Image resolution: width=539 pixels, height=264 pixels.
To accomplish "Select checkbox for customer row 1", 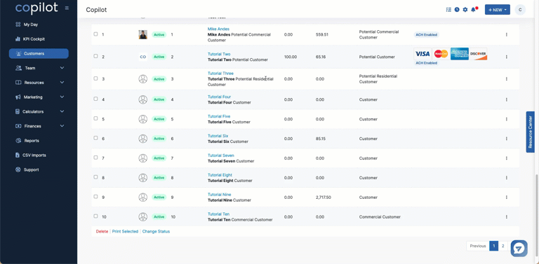I will point(95,34).
